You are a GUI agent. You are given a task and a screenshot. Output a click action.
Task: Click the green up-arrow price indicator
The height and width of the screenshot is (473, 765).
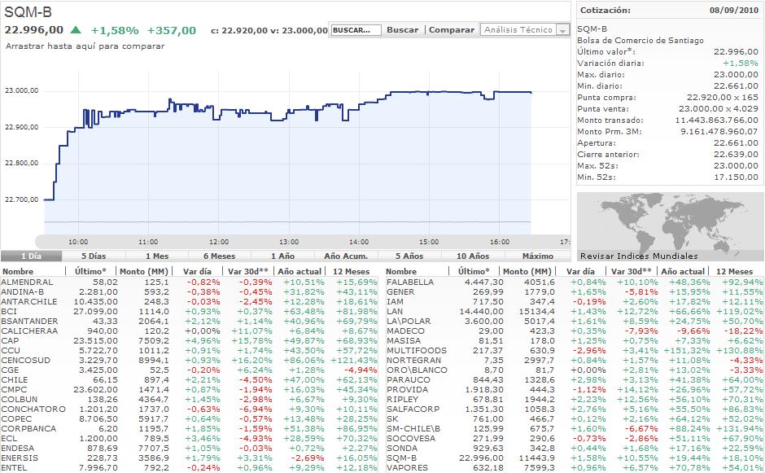[76, 30]
